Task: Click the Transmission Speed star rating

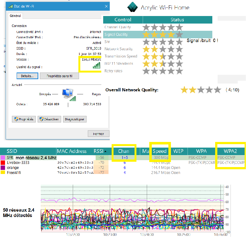Action: pos(162,57)
